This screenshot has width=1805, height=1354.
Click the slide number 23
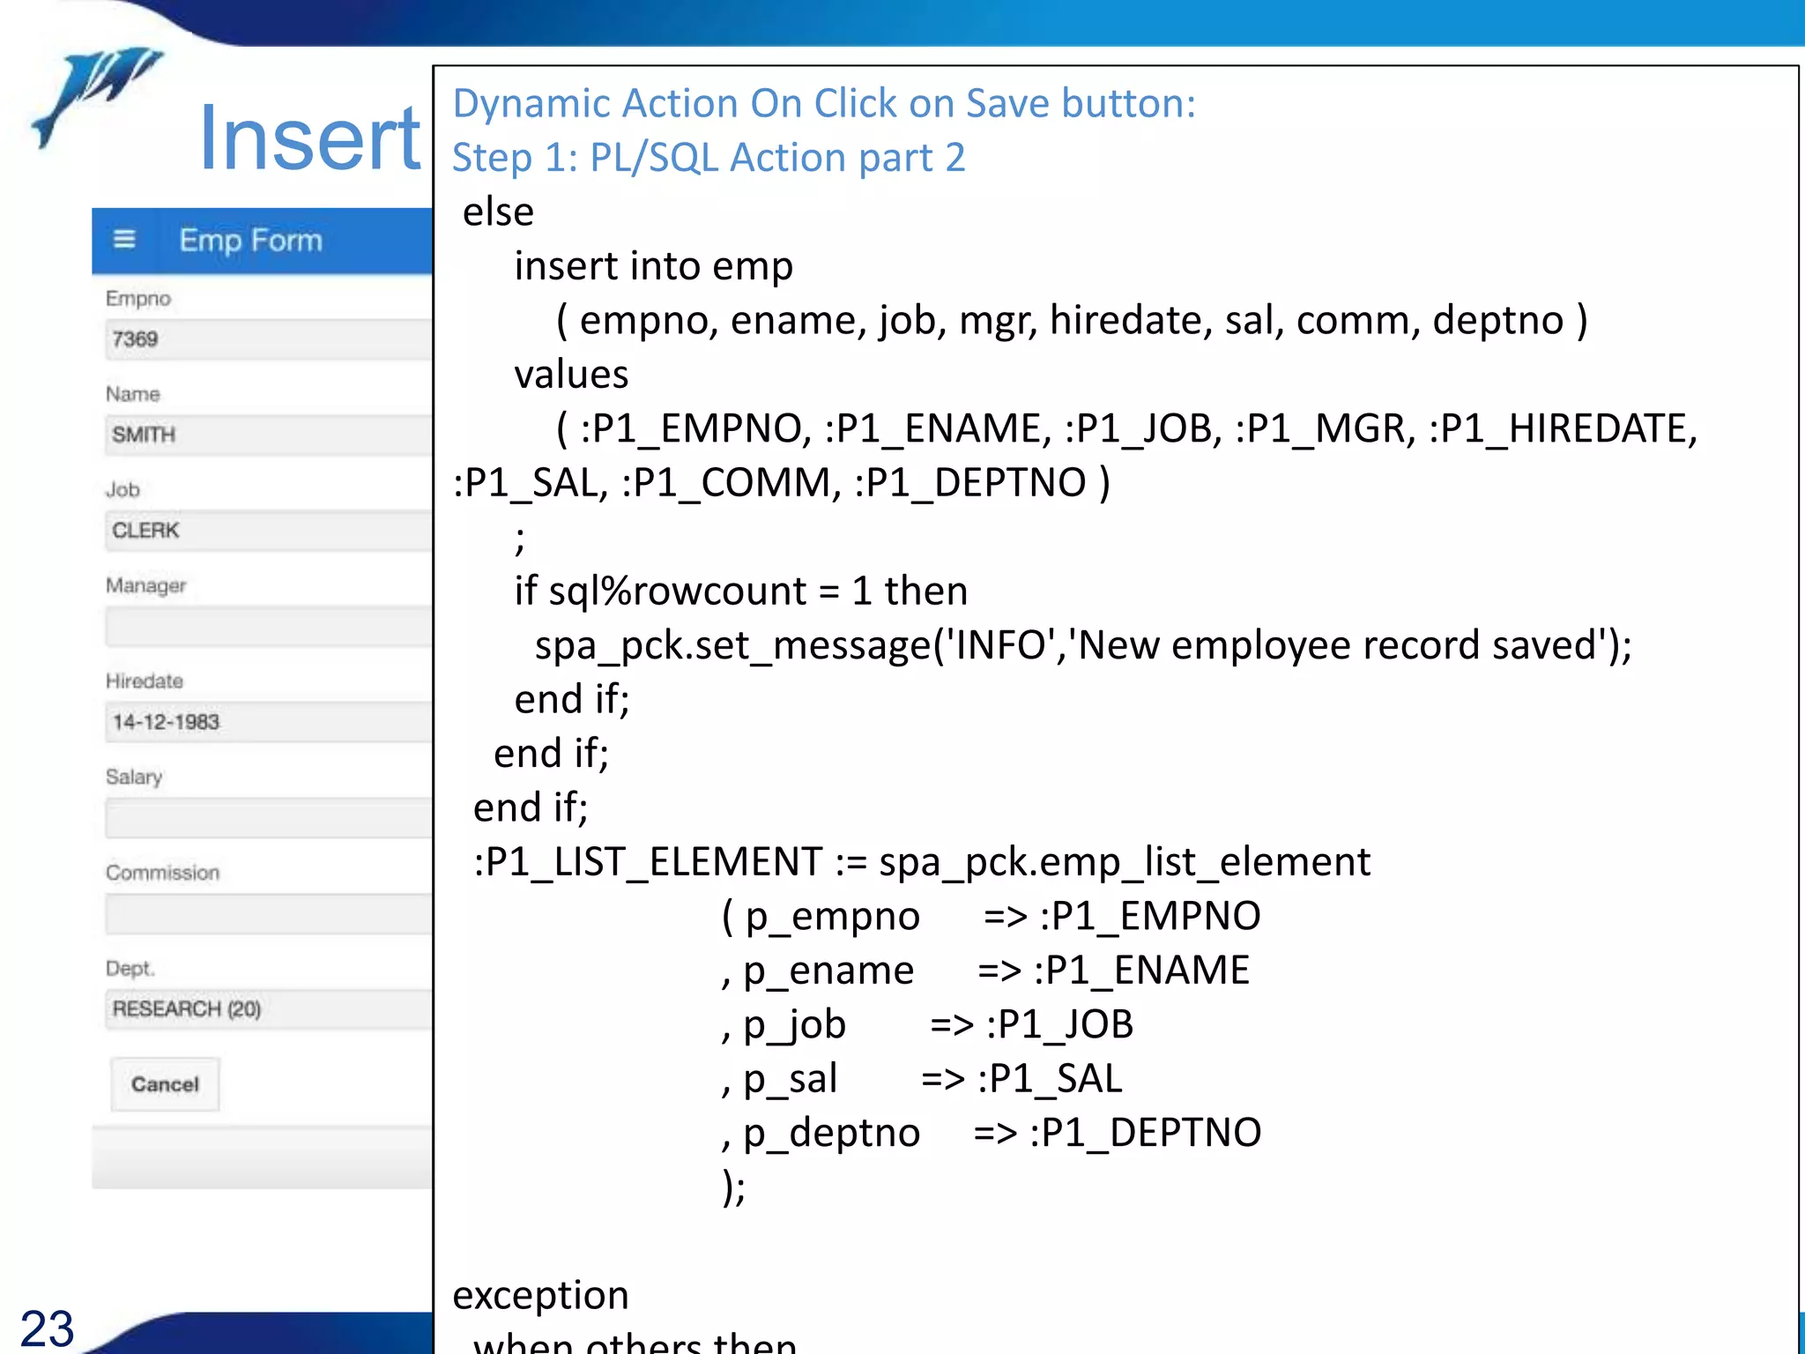click(x=47, y=1328)
